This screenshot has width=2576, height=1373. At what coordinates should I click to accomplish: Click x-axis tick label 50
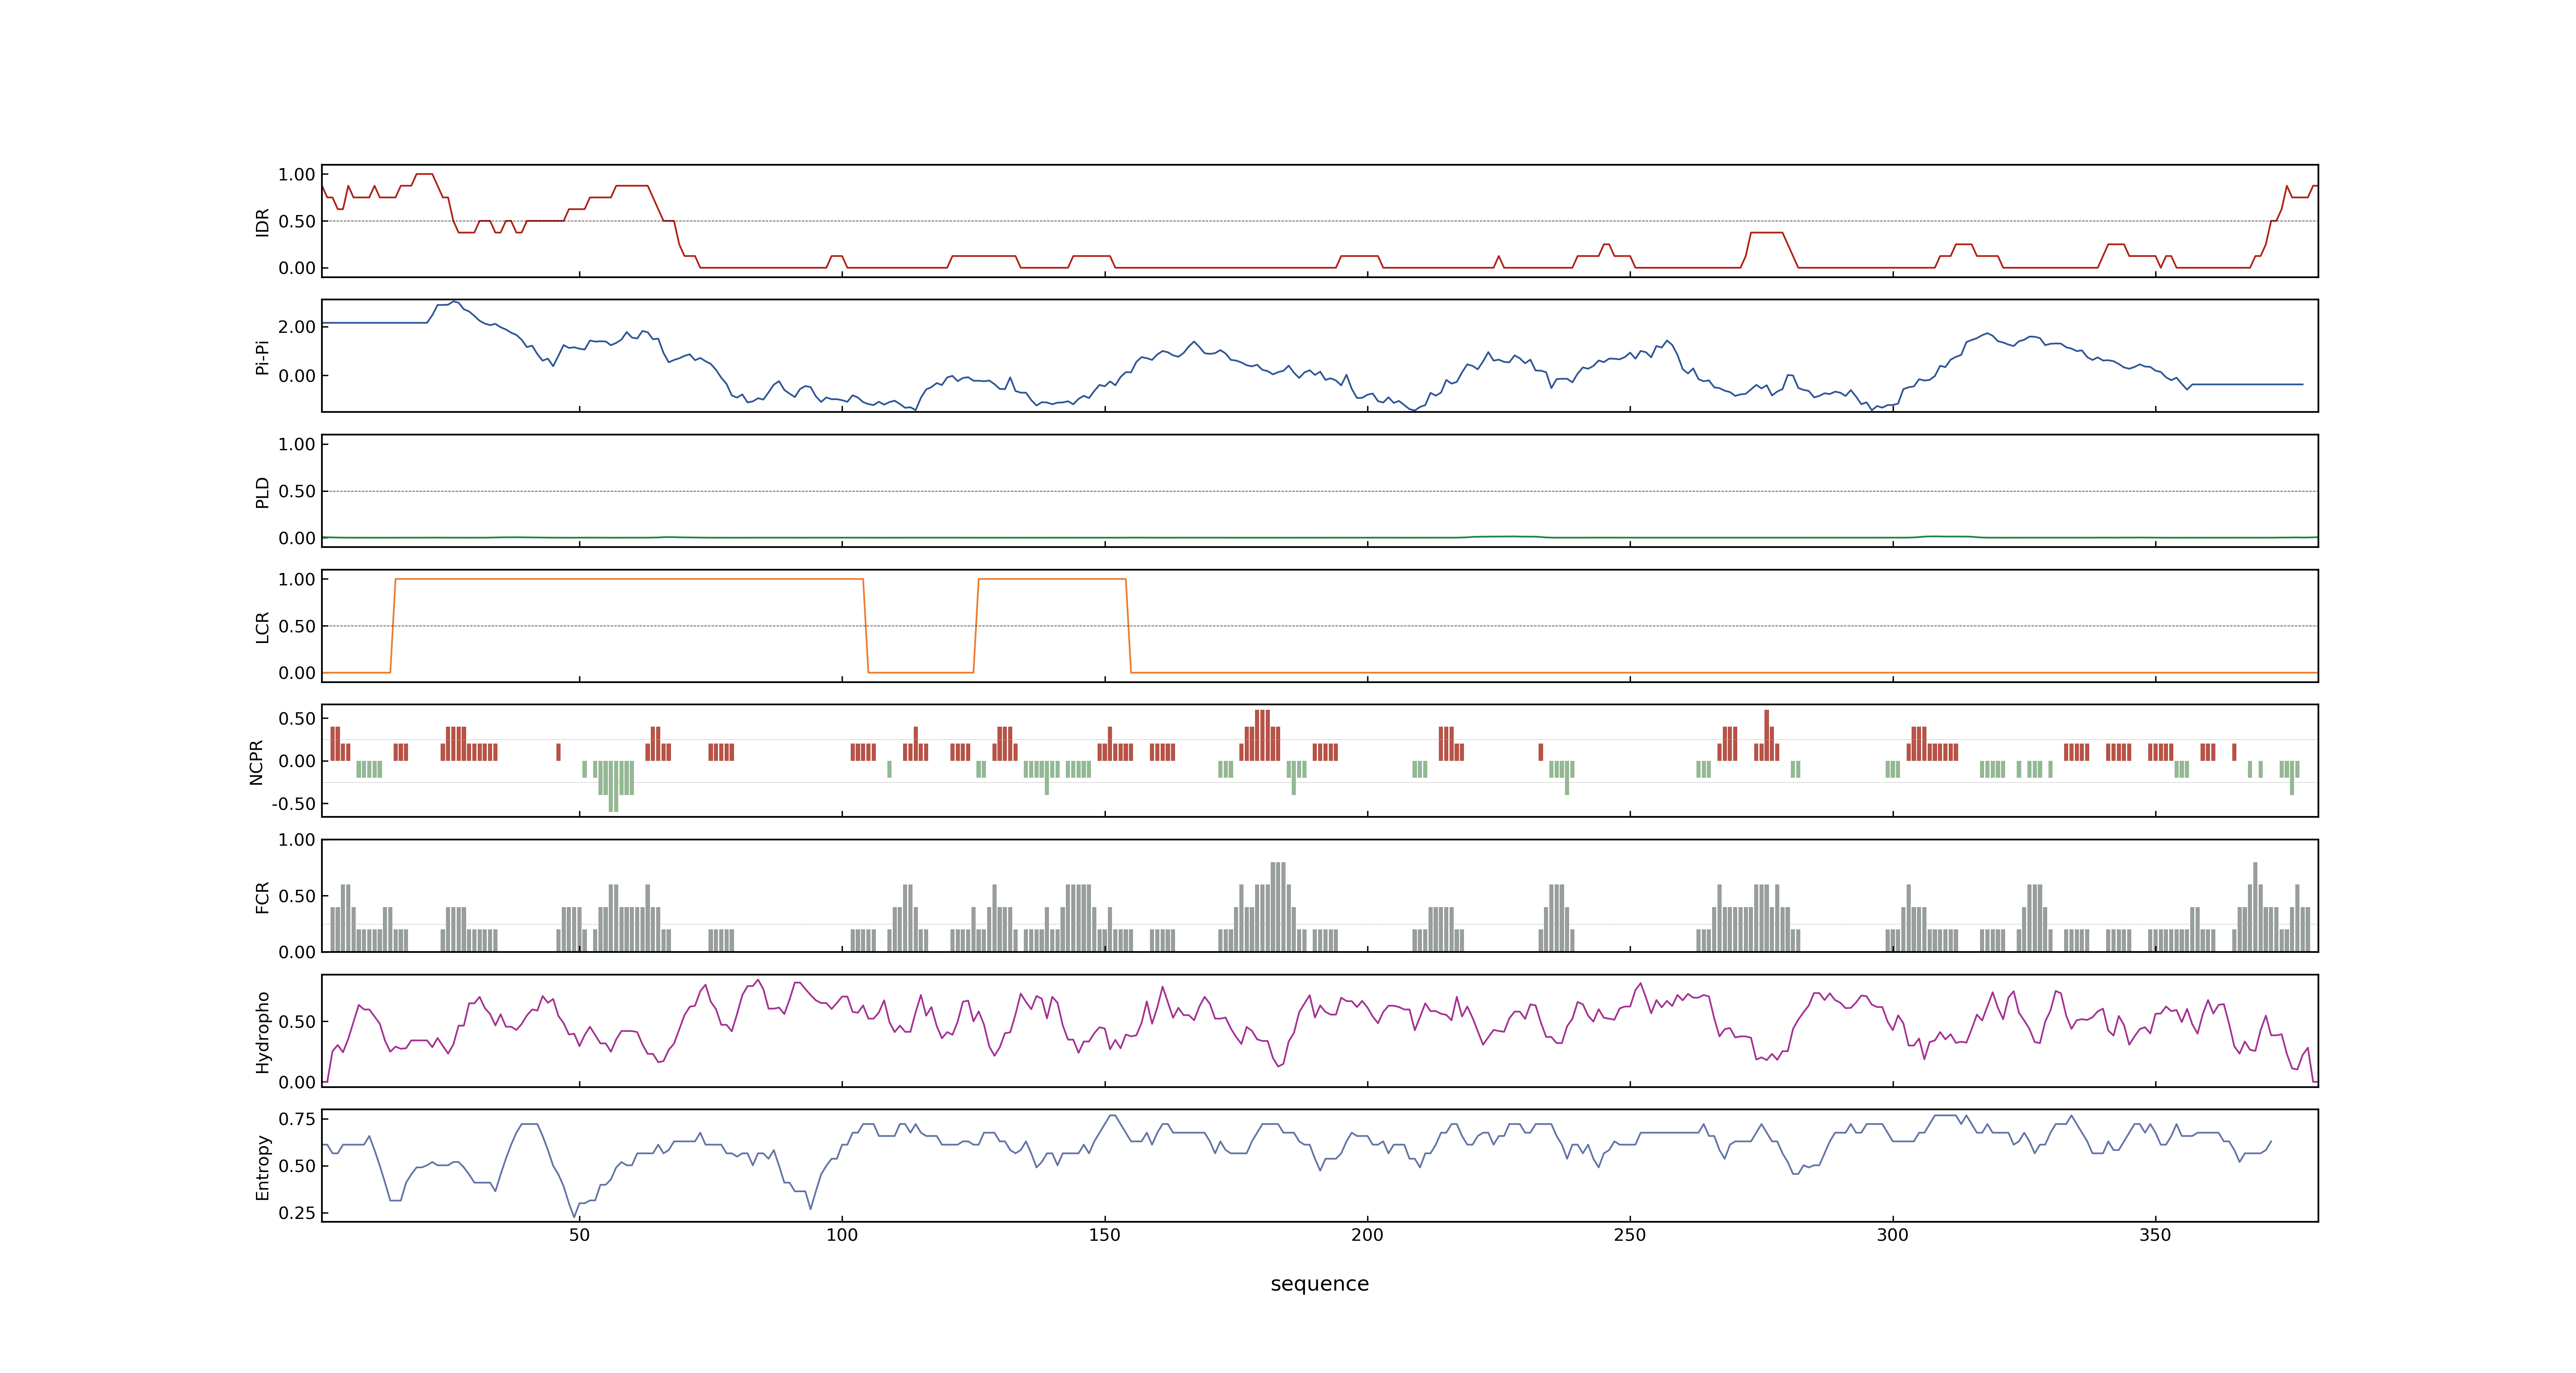pos(579,1235)
